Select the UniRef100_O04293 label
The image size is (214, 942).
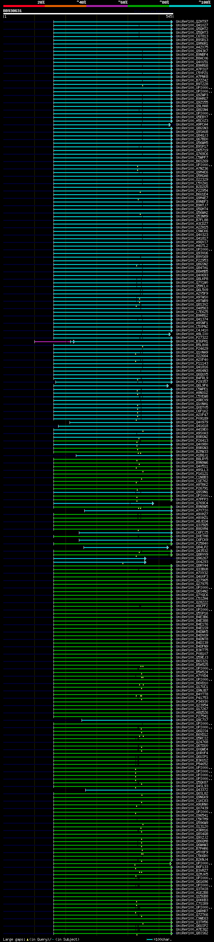pos(192,562)
